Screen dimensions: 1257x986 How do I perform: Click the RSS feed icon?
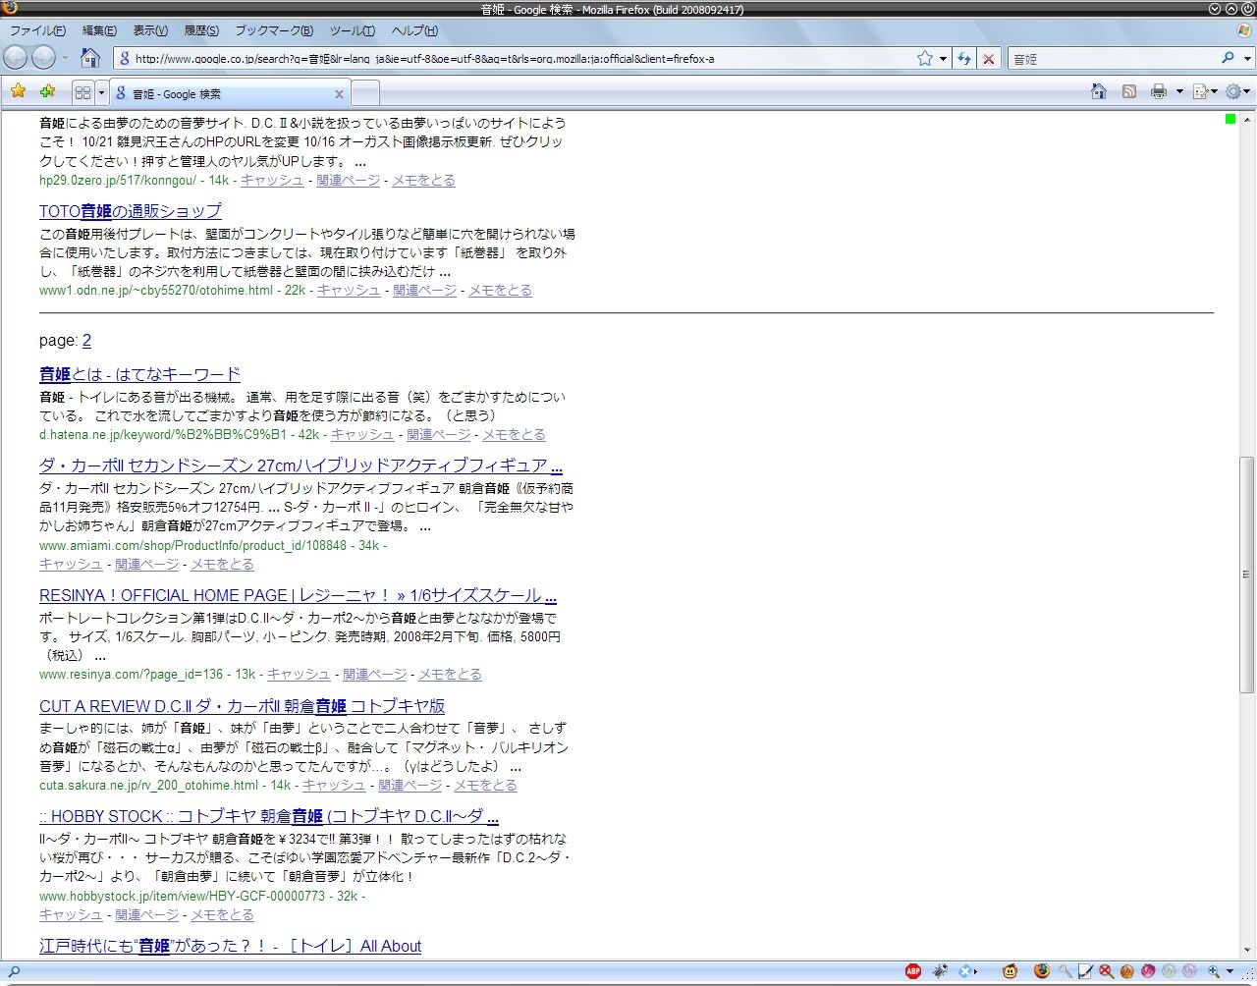coord(1129,91)
